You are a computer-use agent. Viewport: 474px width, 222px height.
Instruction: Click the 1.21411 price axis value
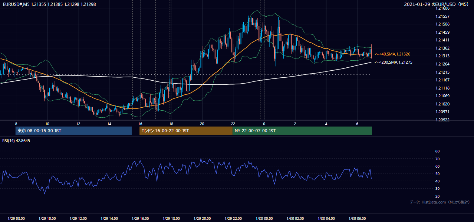point(443,40)
